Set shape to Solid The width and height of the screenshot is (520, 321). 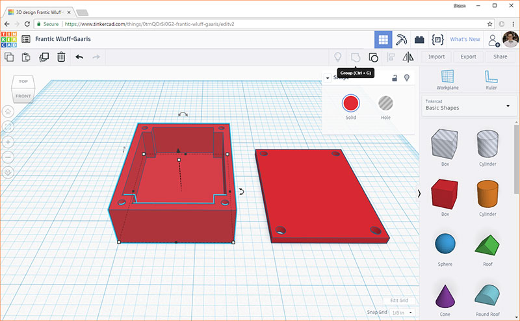[x=351, y=103]
